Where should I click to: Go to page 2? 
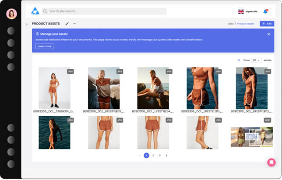point(153,156)
